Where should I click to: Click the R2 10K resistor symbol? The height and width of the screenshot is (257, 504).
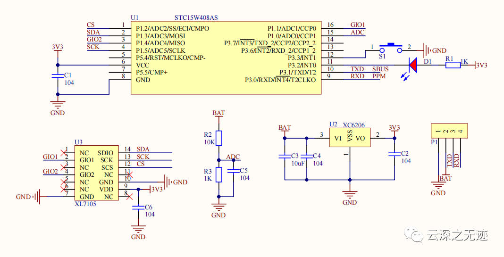(x=219, y=138)
